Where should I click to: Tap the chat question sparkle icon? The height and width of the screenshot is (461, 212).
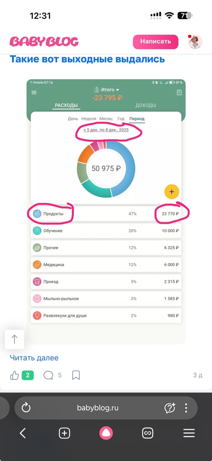click(x=170, y=408)
